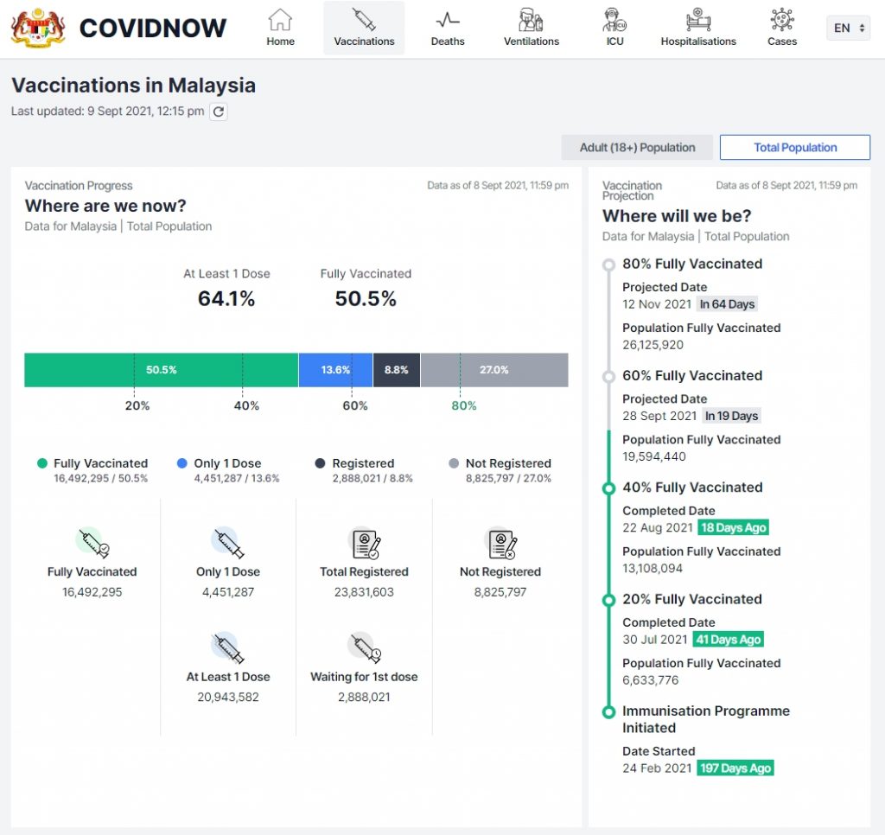The image size is (885, 835).
Task: Open the EN language dropdown
Action: (x=849, y=28)
